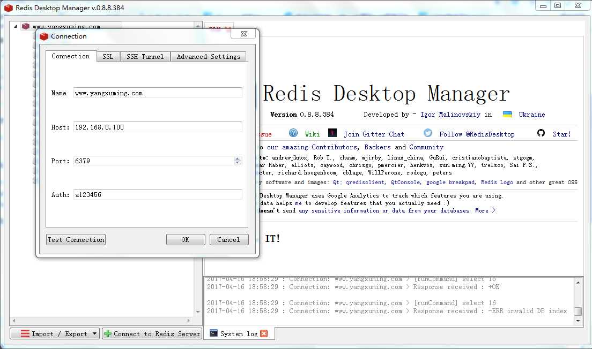Image resolution: width=592 pixels, height=349 pixels.
Task: Click the Gitter chat icon
Action: 332,133
